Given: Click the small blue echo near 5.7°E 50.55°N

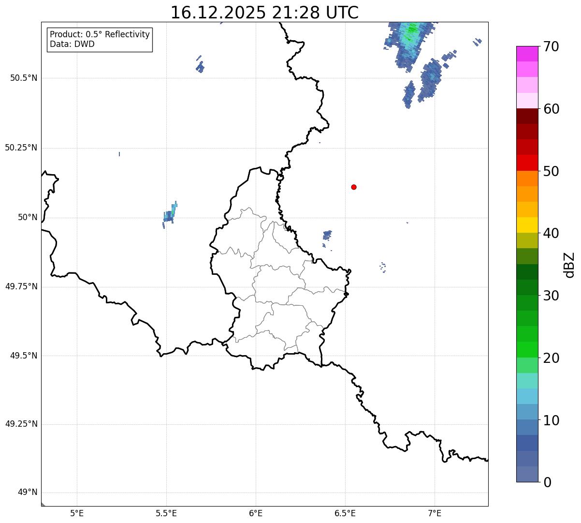Looking at the screenshot, I should click(x=200, y=64).
